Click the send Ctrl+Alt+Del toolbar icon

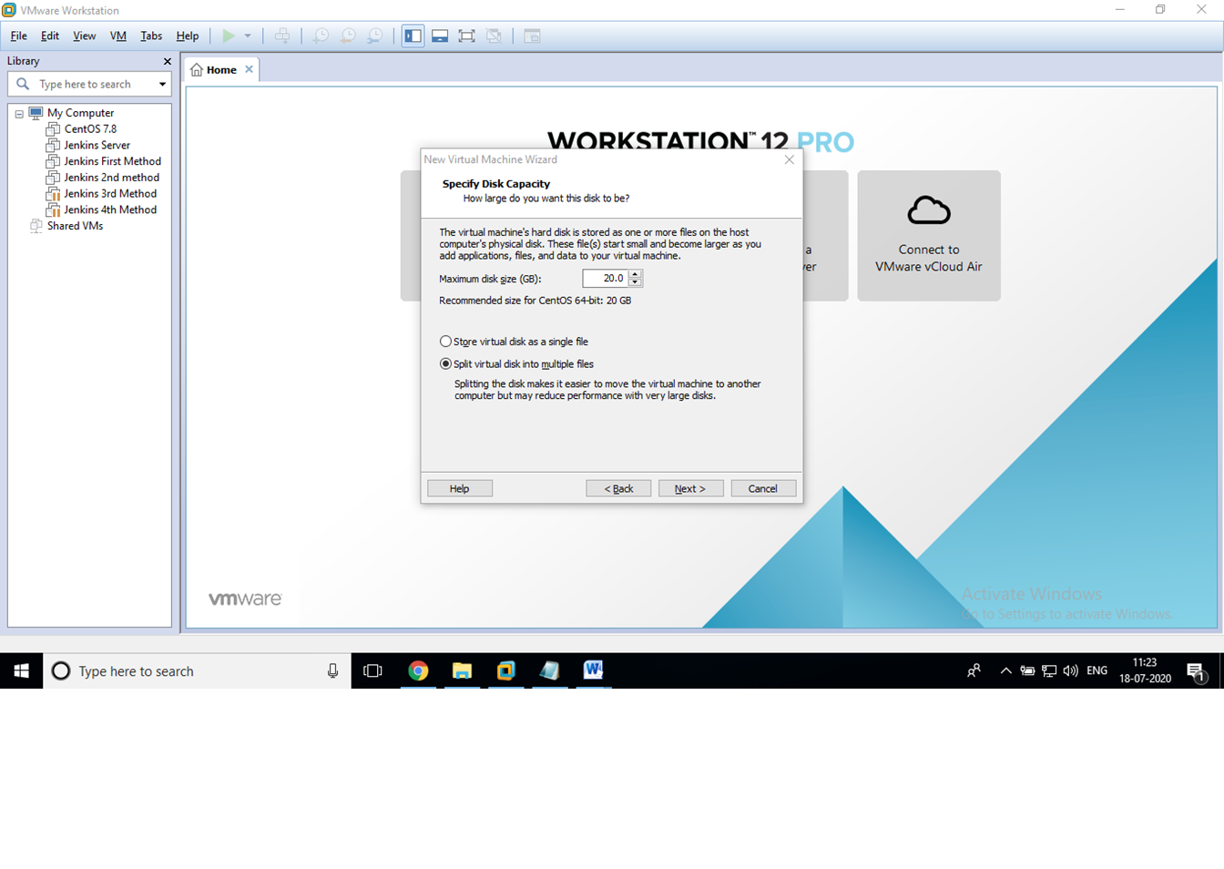point(282,36)
